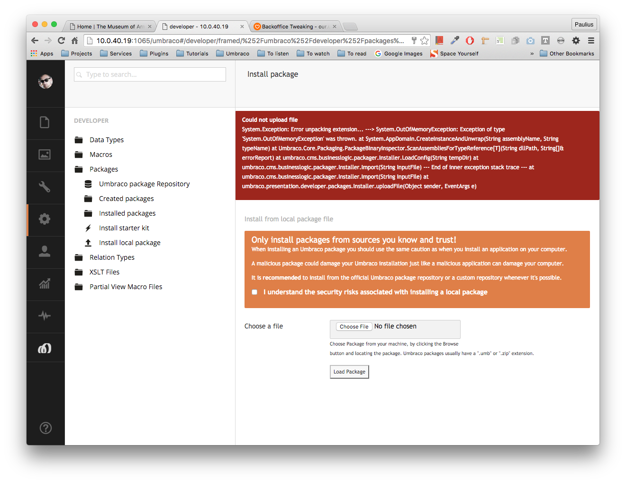Open the Services bookmarks folder
Image resolution: width=626 pixels, height=483 pixels.
pyautogui.click(x=116, y=54)
